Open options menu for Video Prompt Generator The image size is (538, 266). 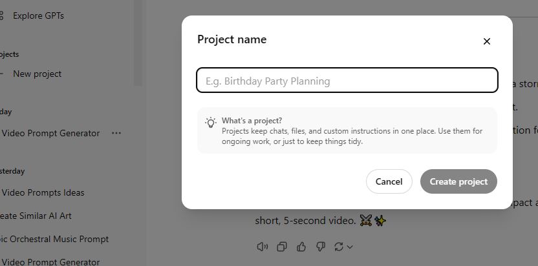(x=116, y=133)
